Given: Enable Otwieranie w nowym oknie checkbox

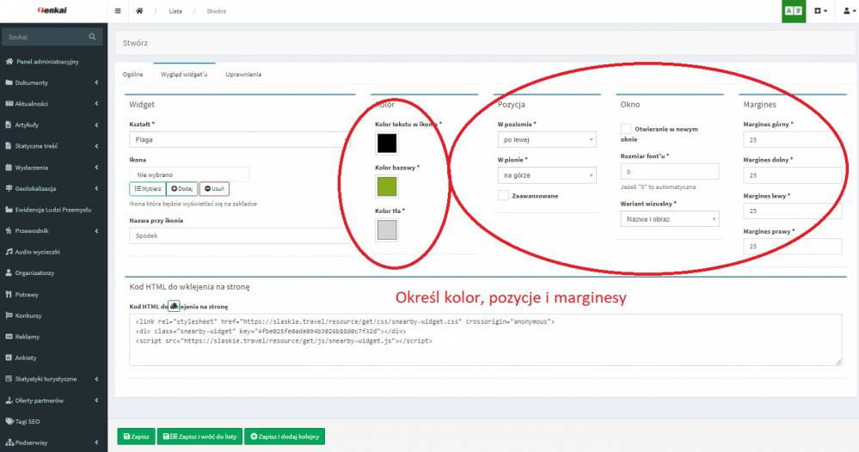Looking at the screenshot, I should click(x=626, y=129).
